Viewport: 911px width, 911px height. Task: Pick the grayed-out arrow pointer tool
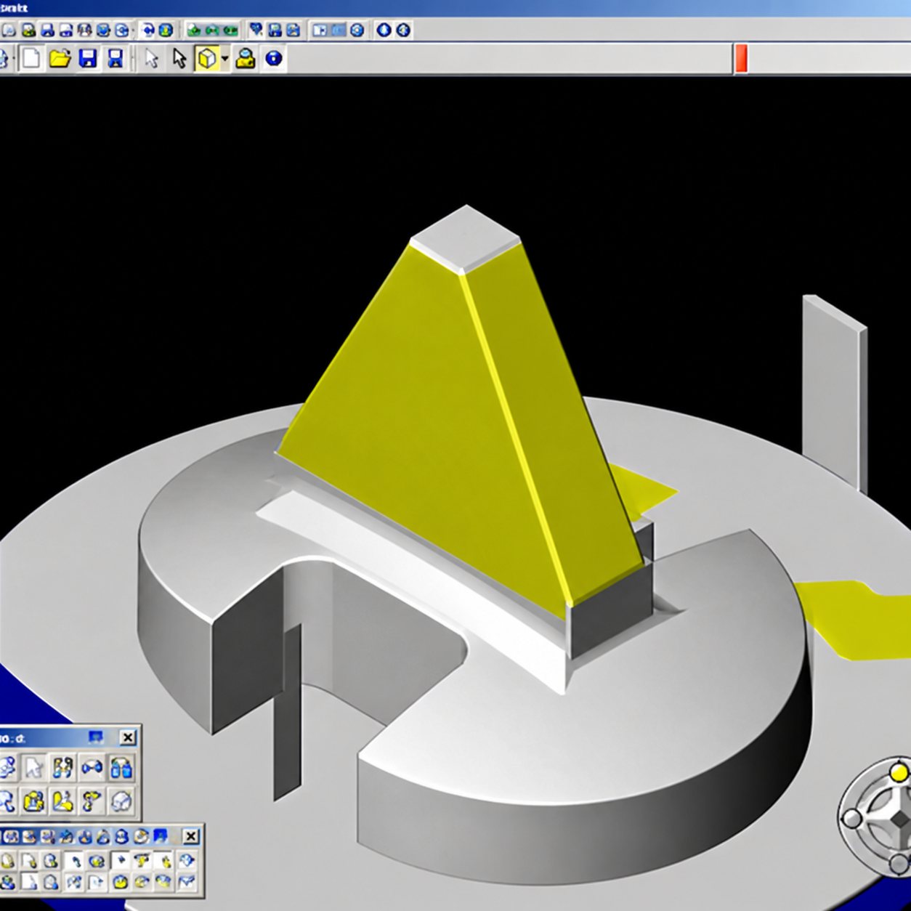click(x=152, y=58)
